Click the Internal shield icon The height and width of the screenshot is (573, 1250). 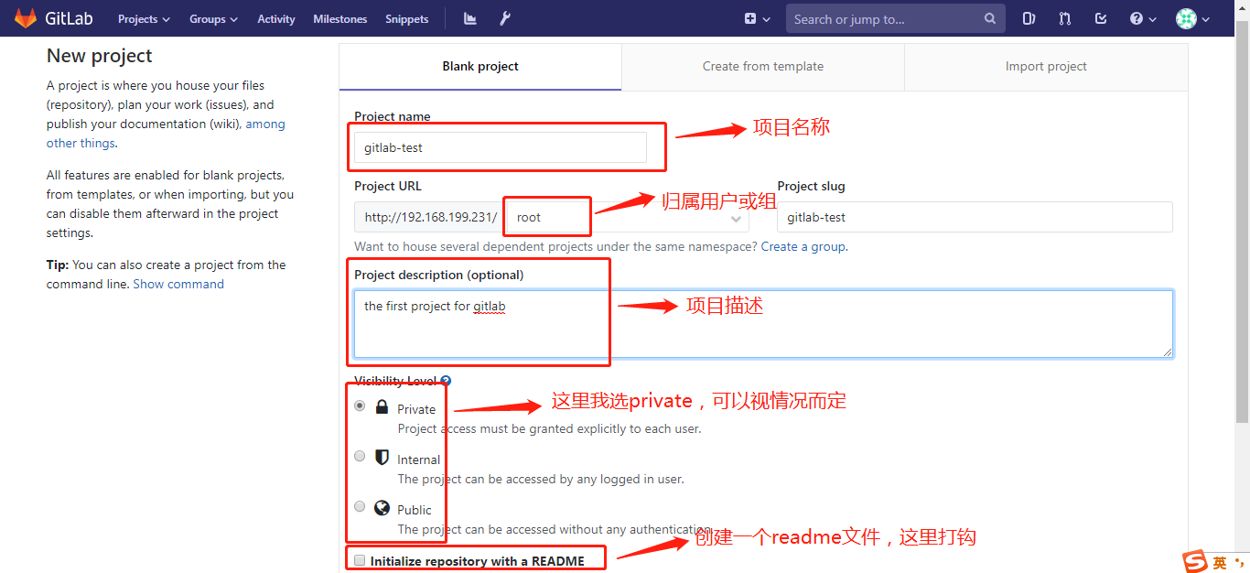point(383,458)
